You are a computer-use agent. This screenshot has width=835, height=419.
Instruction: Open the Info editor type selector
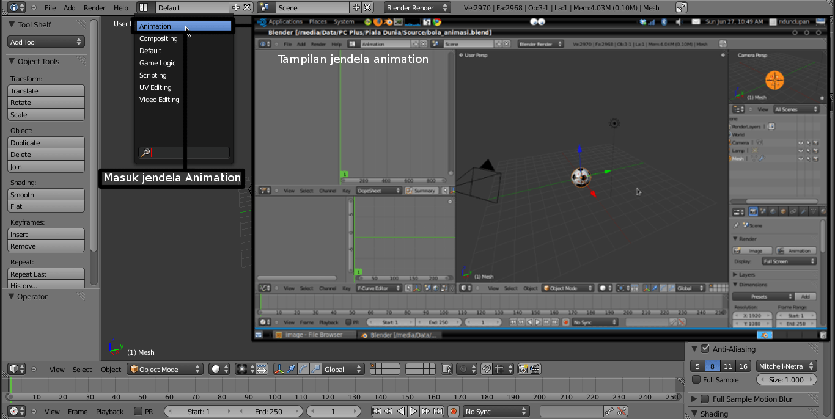click(x=17, y=8)
